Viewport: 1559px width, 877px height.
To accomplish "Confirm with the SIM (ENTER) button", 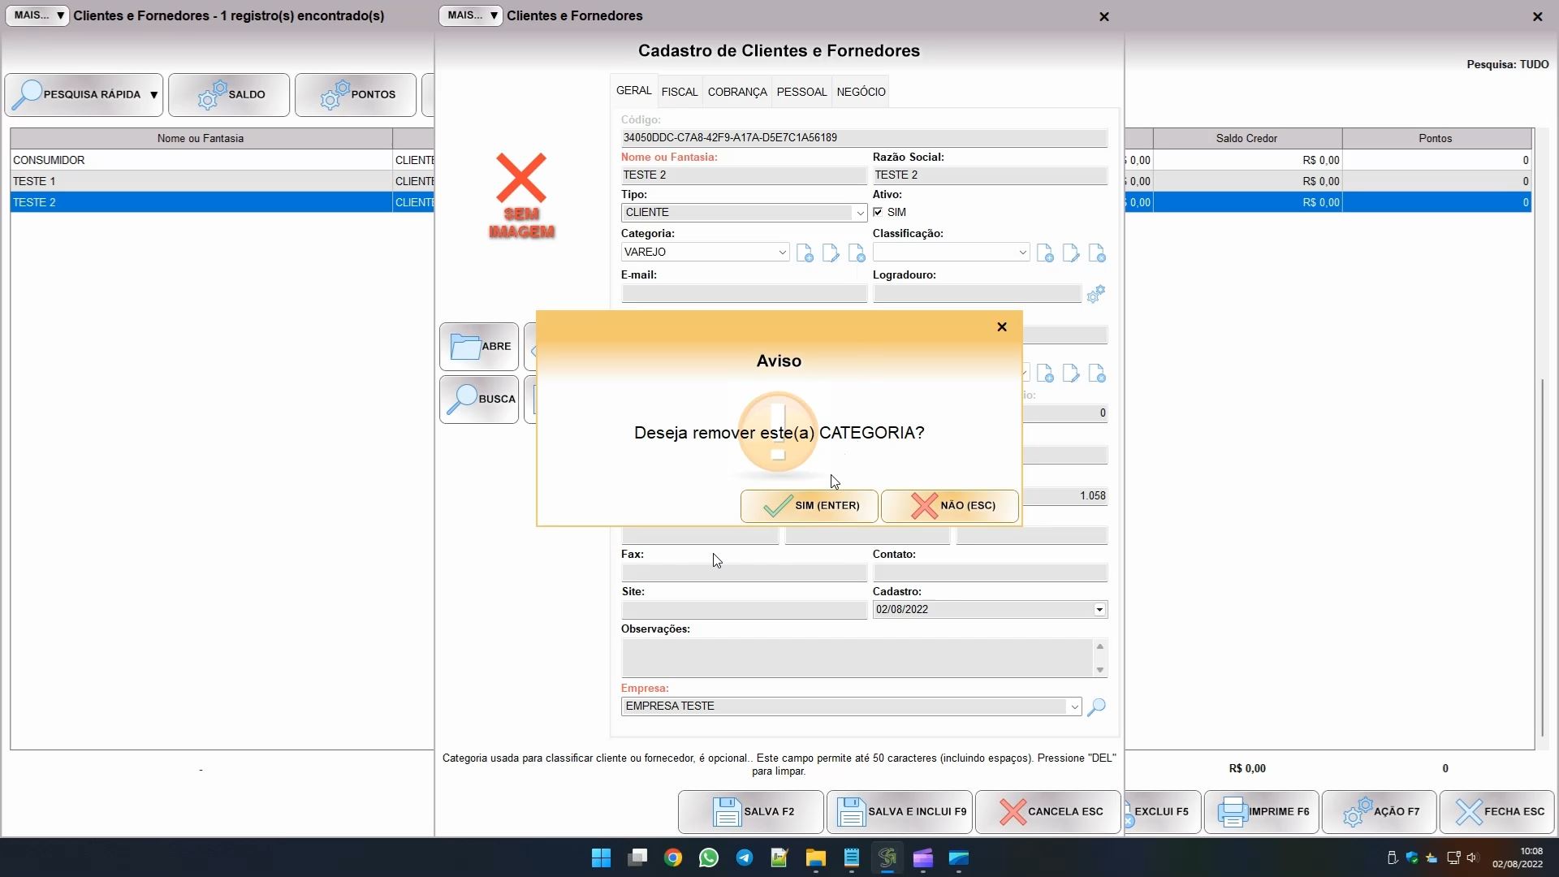I will (809, 506).
